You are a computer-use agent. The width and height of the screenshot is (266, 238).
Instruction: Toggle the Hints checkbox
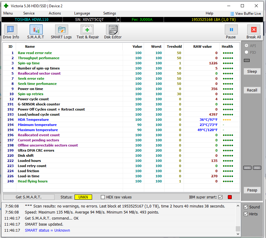click(246, 214)
